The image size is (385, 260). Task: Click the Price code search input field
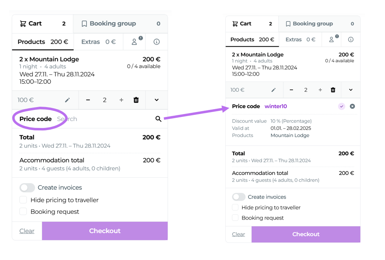pos(102,119)
